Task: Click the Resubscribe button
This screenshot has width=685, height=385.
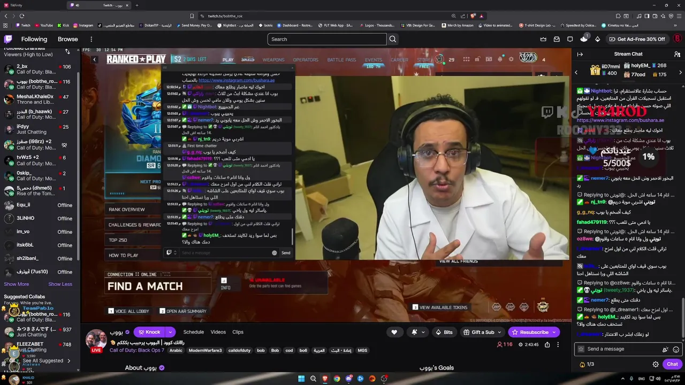Action: pyautogui.click(x=534, y=332)
